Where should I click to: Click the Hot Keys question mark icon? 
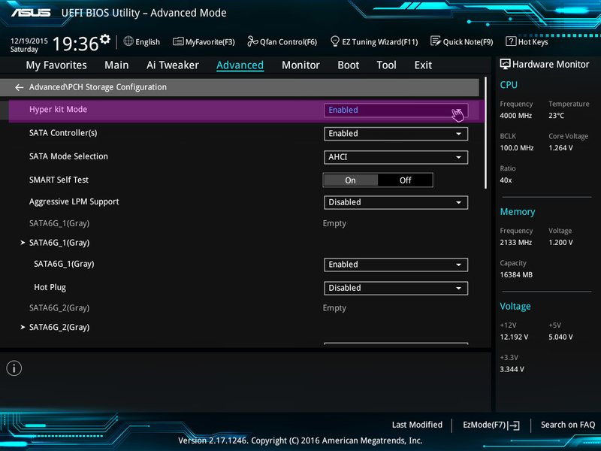pos(511,41)
